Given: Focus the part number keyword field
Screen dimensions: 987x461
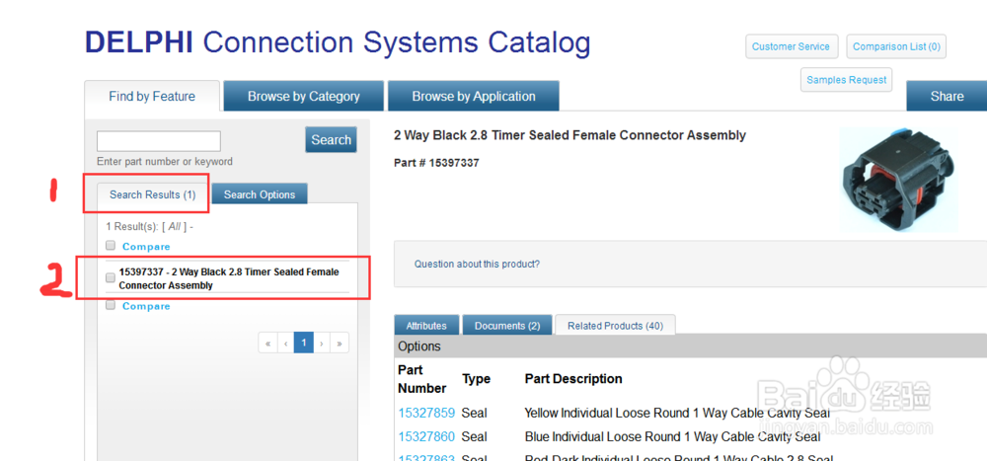Looking at the screenshot, I should pyautogui.click(x=159, y=141).
